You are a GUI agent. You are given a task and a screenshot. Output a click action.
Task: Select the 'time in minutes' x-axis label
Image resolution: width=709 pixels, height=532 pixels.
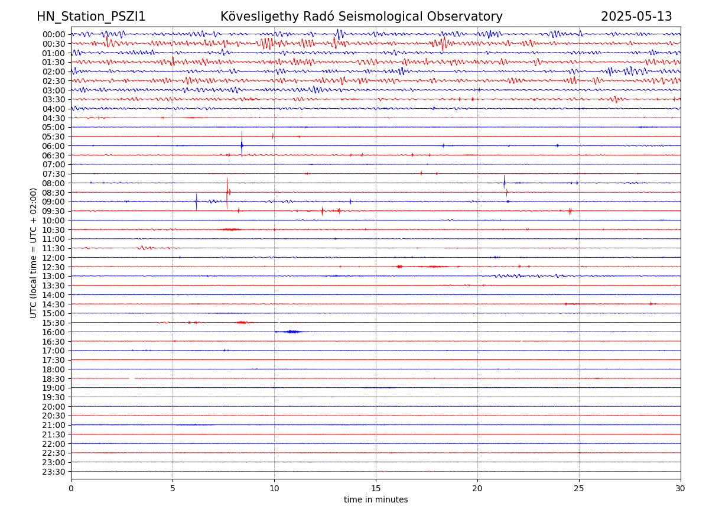pyautogui.click(x=376, y=500)
